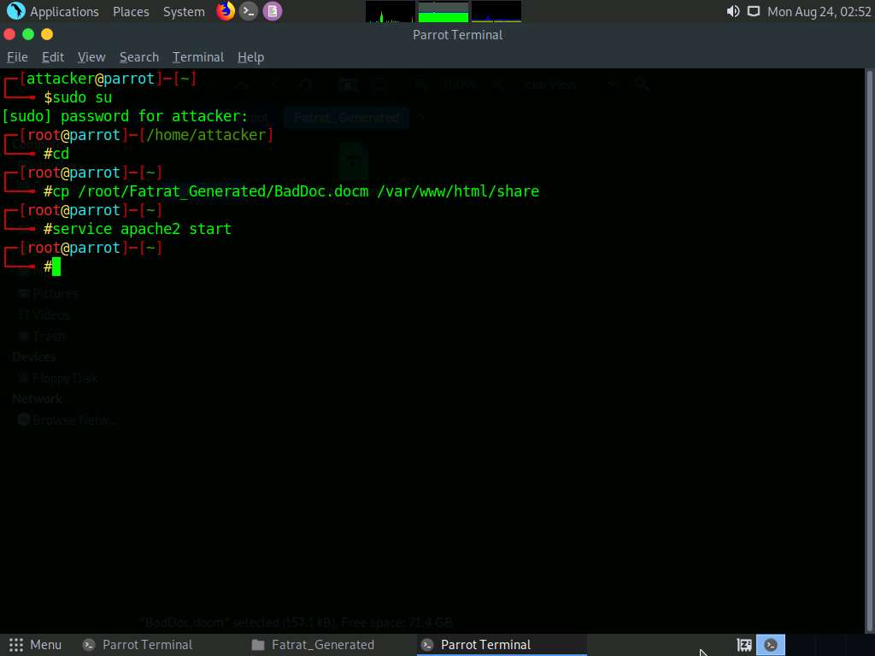Screen dimensions: 875x656
Task: Click the highlighted terminal icon in bottom-right tray
Action: click(x=771, y=645)
